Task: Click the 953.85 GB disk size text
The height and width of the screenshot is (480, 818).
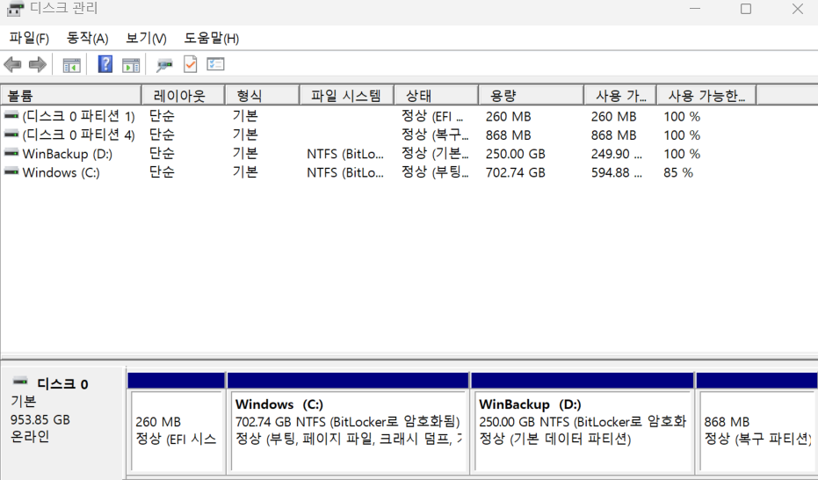Action: 40,419
